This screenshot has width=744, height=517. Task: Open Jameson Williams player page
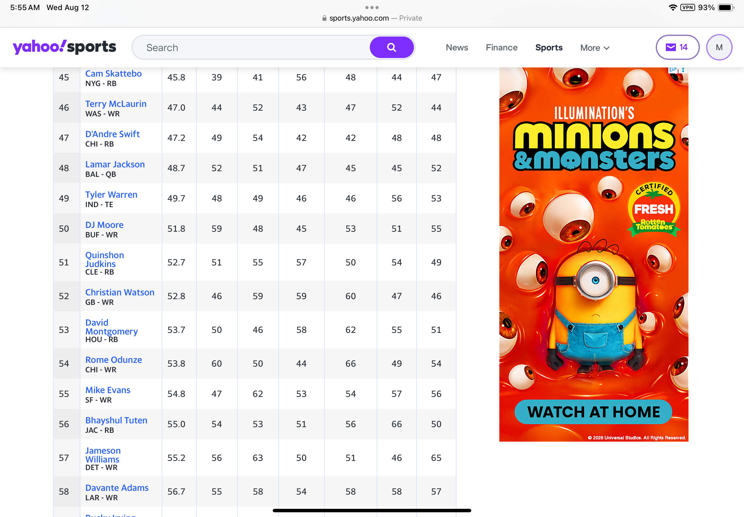pos(103,455)
